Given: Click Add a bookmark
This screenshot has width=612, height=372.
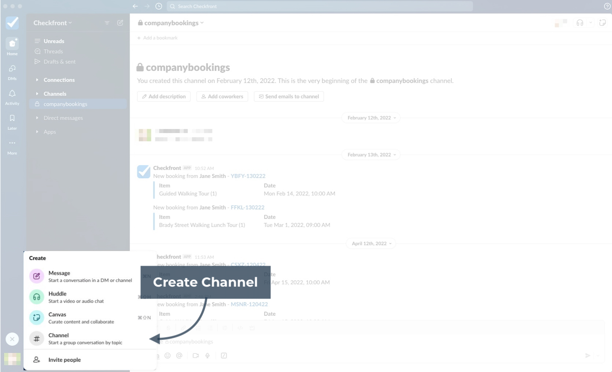Looking at the screenshot, I should 157,38.
